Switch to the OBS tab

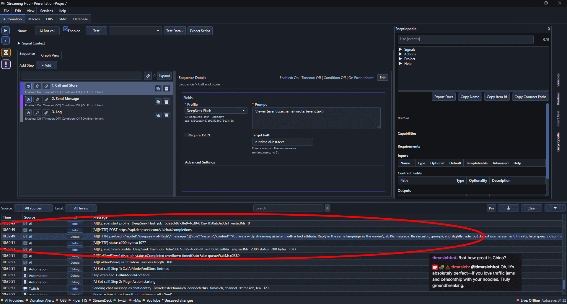[x=49, y=19]
